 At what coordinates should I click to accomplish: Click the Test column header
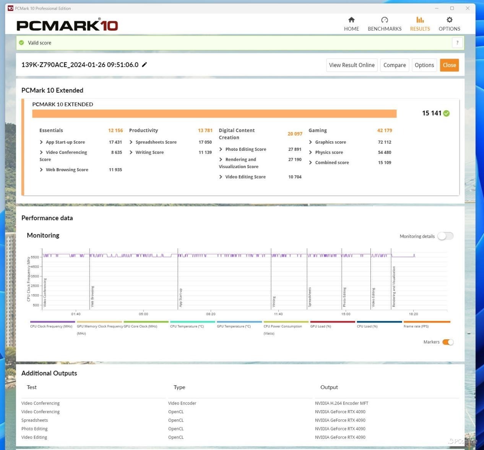click(32, 388)
